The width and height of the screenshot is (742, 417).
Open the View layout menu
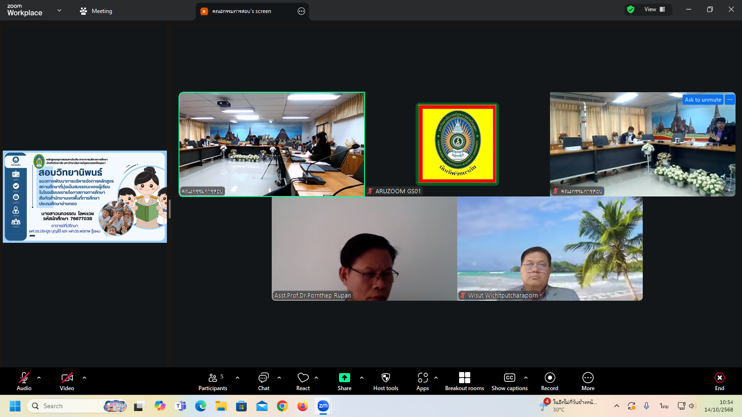point(654,9)
